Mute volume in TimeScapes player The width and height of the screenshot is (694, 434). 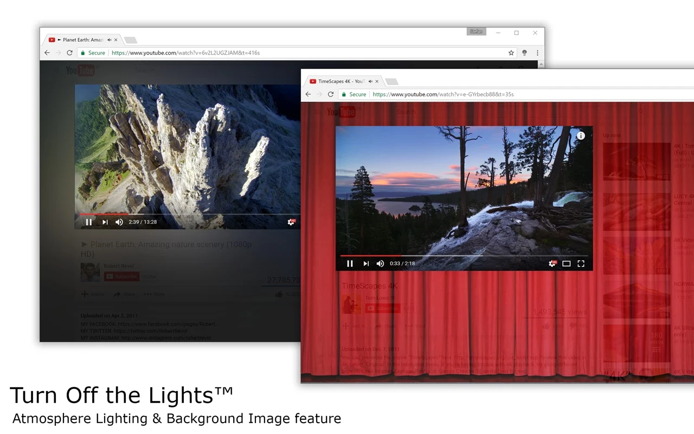point(380,264)
